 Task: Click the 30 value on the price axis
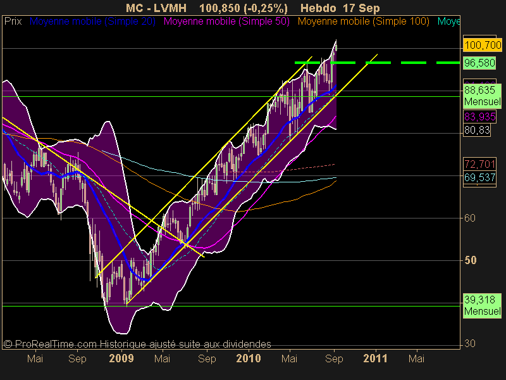(x=469, y=343)
